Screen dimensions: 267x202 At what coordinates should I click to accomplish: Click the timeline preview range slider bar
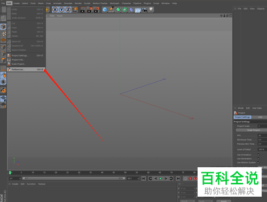click(74, 178)
